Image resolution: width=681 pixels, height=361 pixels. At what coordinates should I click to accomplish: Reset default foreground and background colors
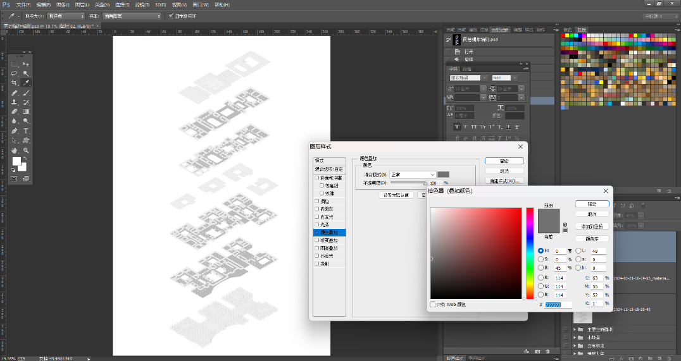13,170
